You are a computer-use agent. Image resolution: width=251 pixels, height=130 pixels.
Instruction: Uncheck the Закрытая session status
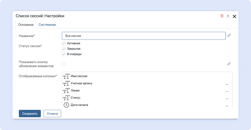(64, 49)
